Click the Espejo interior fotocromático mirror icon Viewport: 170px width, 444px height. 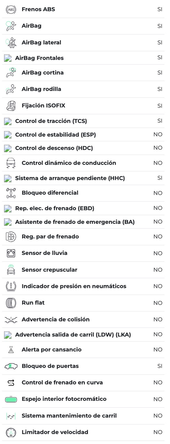(11, 399)
